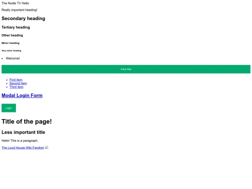Image resolution: width=252 pixels, height=189 pixels.
Task: Click the Welcome! list item
Action: tap(13, 58)
